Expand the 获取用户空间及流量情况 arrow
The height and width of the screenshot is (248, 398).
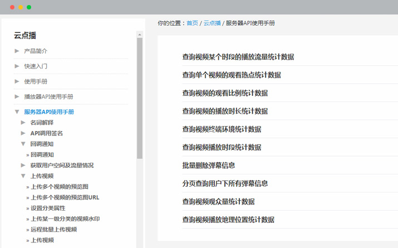click(x=23, y=165)
